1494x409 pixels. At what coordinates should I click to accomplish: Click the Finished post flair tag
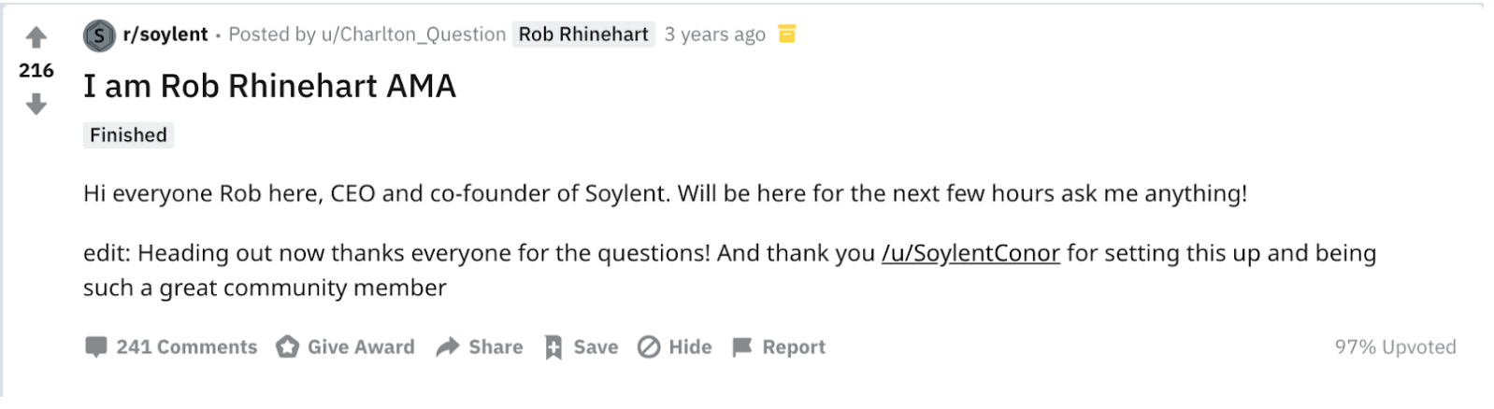[128, 134]
